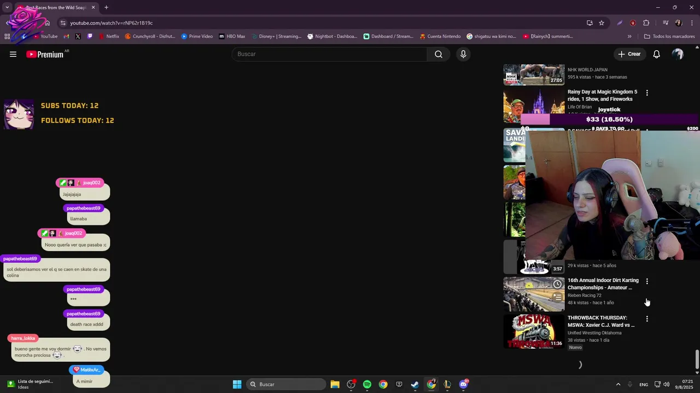Start voice search with the microphone icon
The image size is (700, 393).
pyautogui.click(x=463, y=54)
